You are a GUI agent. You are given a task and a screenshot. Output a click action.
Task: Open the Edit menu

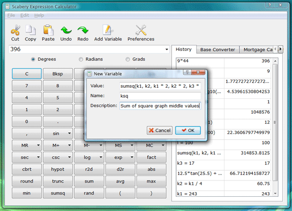coord(24,15)
